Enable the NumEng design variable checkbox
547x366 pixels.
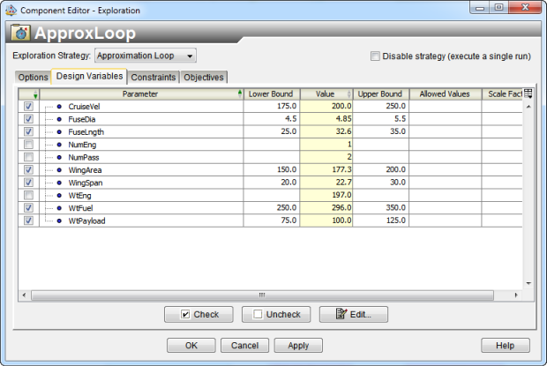pyautogui.click(x=29, y=144)
